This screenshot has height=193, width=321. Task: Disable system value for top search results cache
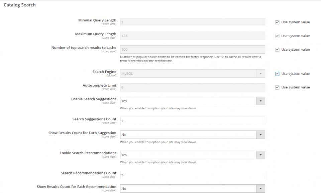tap(277, 49)
